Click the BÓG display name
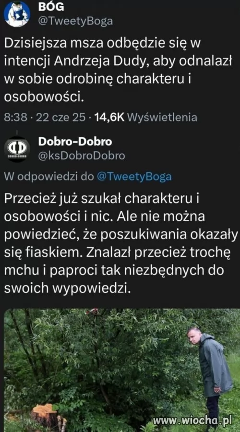The width and height of the screenshot is (240, 432). point(51,7)
